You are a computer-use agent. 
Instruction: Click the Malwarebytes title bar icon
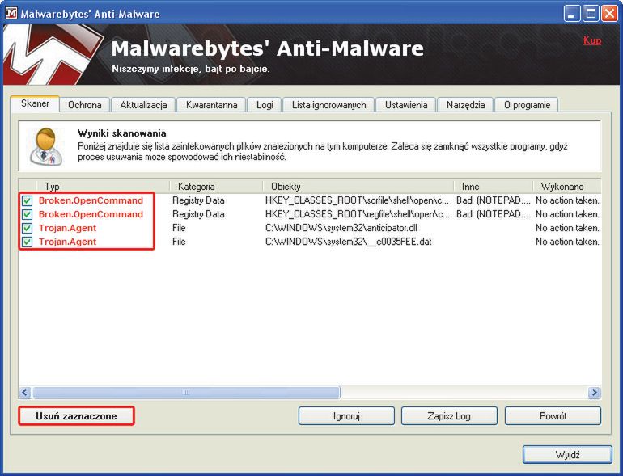point(11,14)
